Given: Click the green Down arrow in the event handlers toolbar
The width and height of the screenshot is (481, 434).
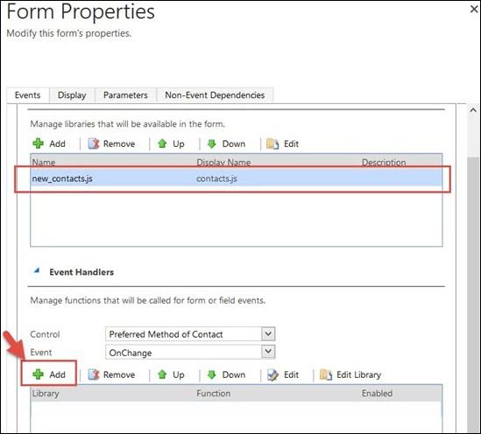Looking at the screenshot, I should (x=212, y=374).
